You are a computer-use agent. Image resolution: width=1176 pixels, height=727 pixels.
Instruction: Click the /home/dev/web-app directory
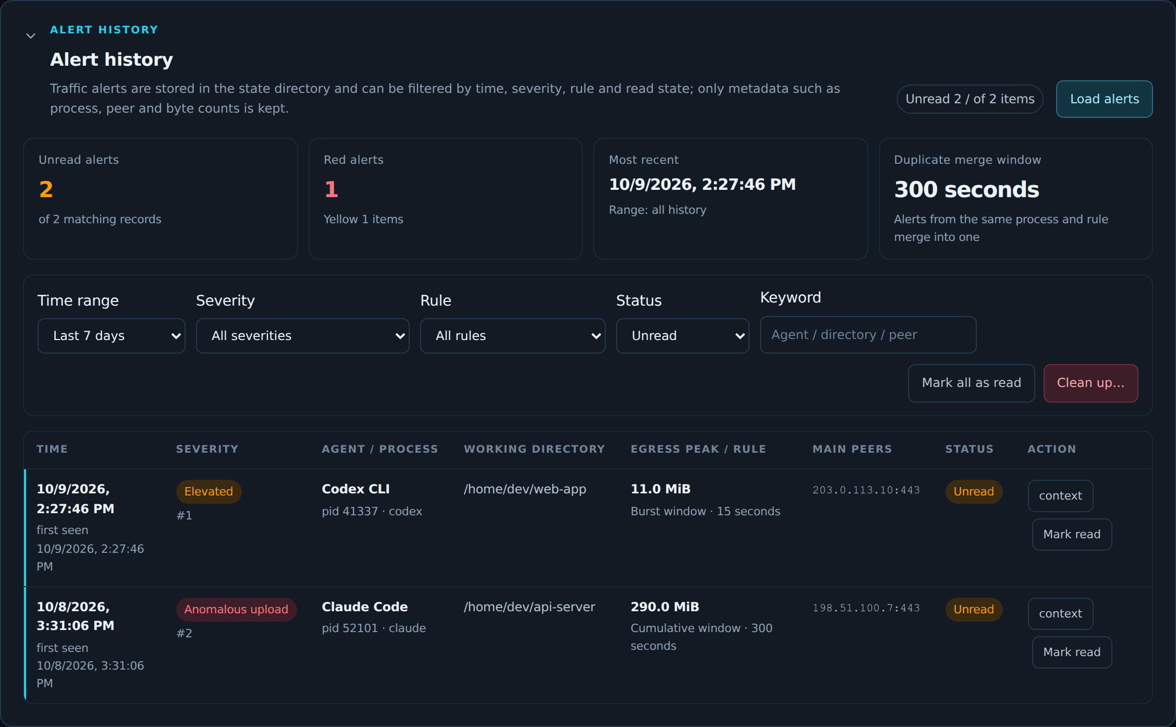pos(525,489)
